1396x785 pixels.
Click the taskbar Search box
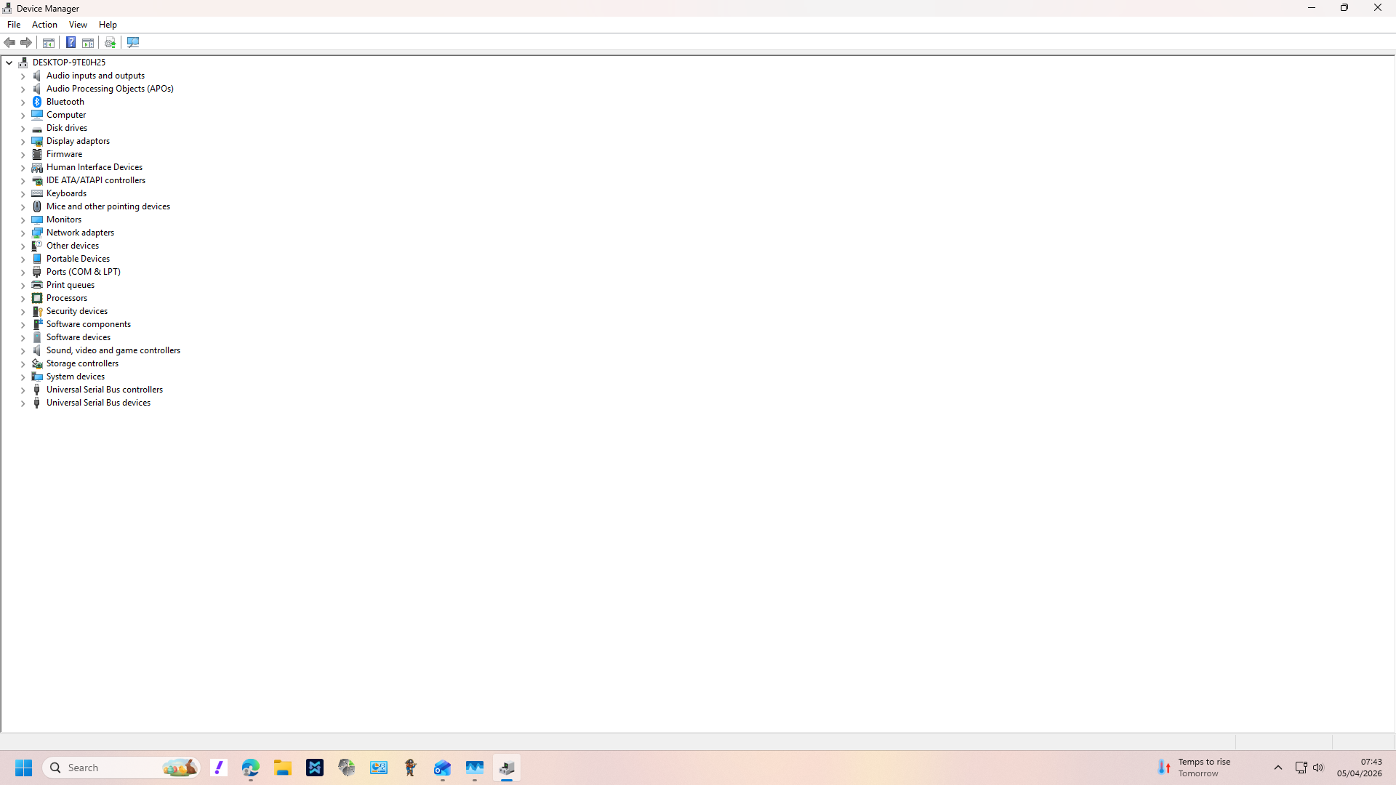coord(109,768)
